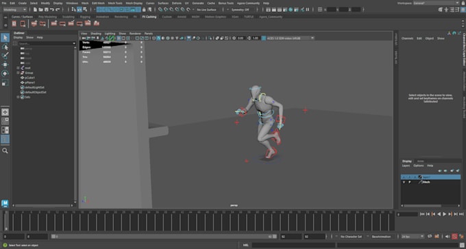Image resolution: width=466 pixels, height=249 pixels.
Task: Switch to the Arnold shelf tab
Action: (182, 17)
